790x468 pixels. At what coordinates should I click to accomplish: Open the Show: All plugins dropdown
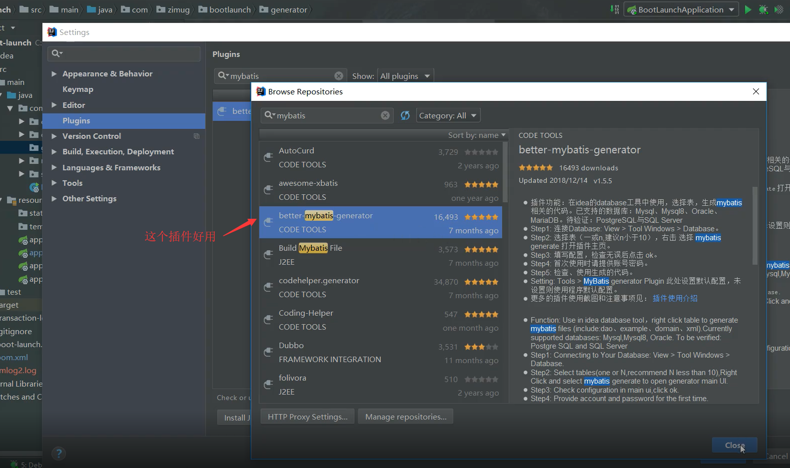click(x=405, y=76)
